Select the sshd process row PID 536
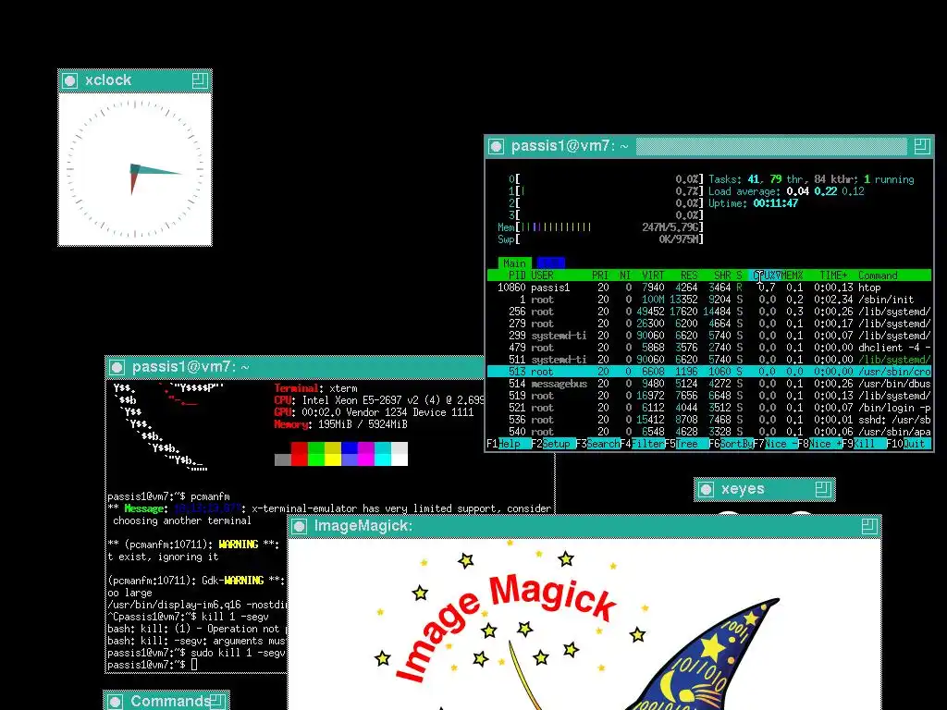The height and width of the screenshot is (710, 947). (x=709, y=421)
